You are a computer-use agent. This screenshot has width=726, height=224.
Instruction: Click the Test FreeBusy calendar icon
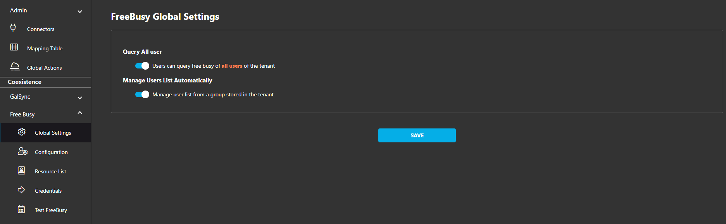21,209
